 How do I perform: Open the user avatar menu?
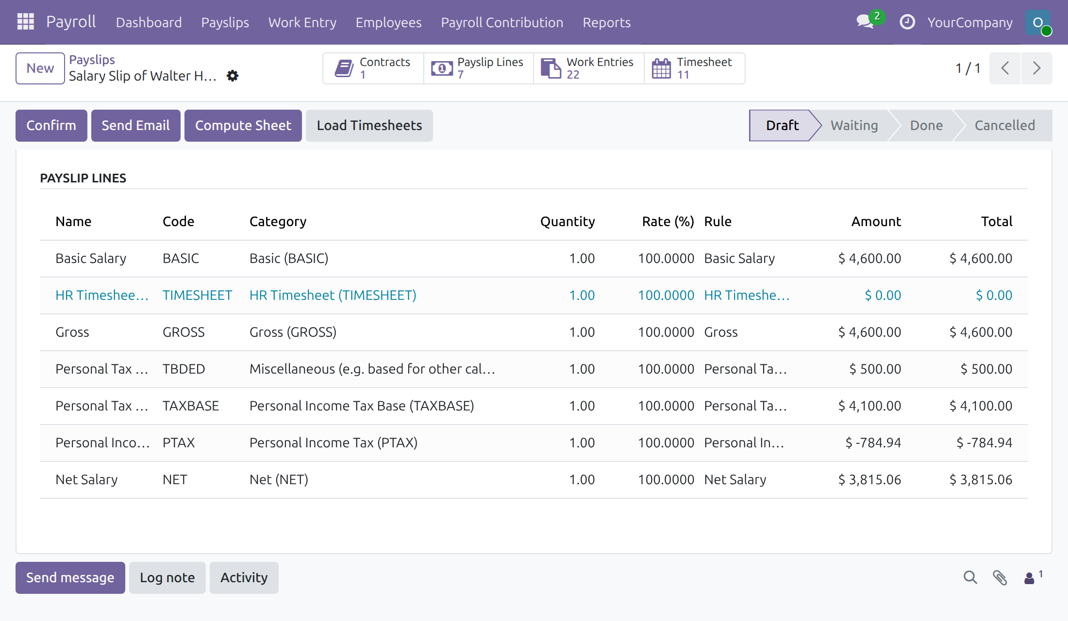click(1038, 22)
